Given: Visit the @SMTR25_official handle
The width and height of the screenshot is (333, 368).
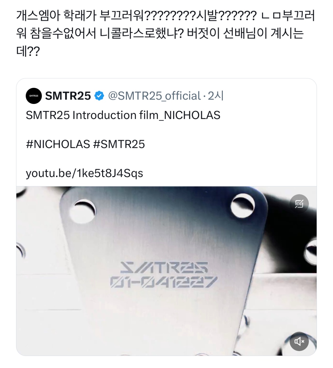Looking at the screenshot, I should [x=154, y=96].
